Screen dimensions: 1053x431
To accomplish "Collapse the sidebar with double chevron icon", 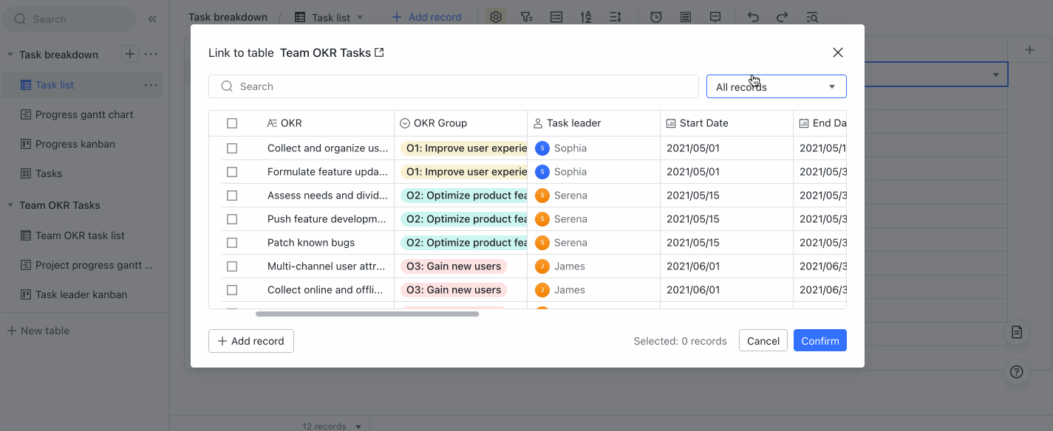I will pyautogui.click(x=152, y=19).
